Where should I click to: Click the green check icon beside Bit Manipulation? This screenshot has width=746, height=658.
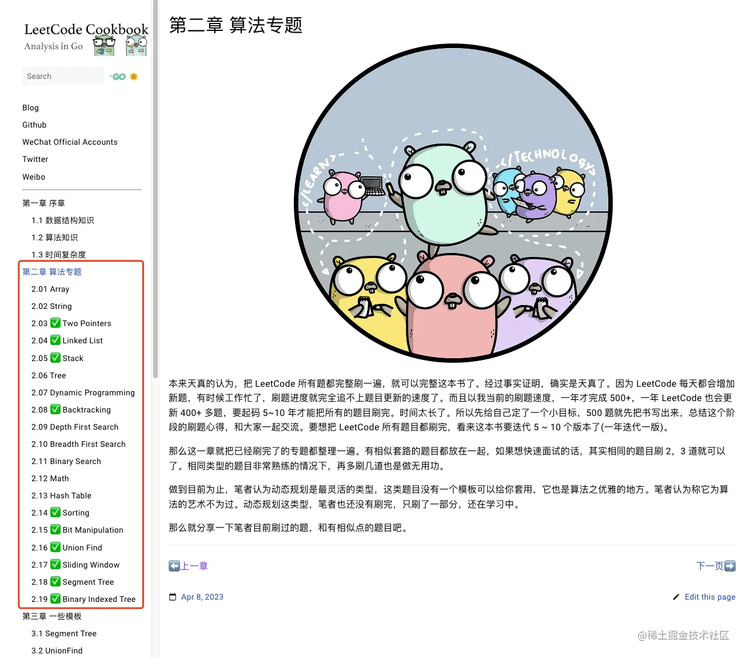tap(55, 529)
